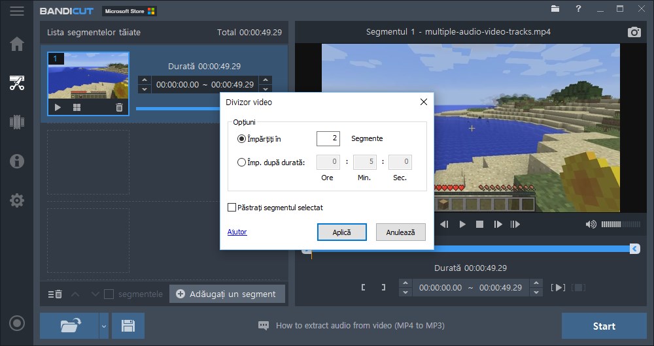Open the Microsoft Store badge
Screen dimensions: 654x346
[x=129, y=11]
